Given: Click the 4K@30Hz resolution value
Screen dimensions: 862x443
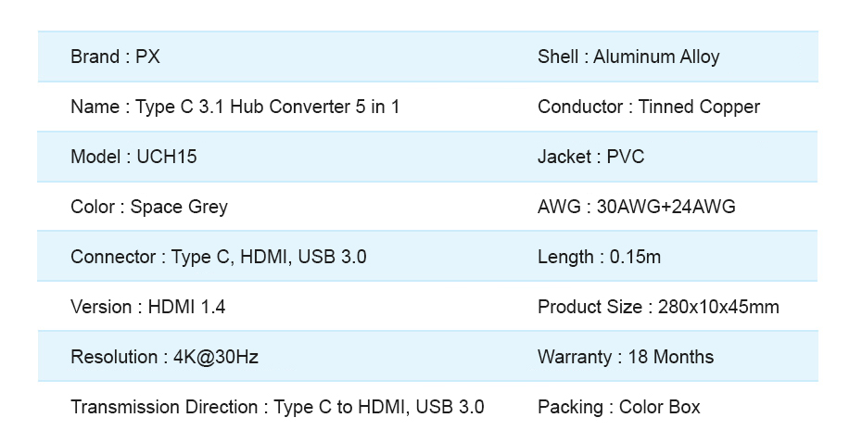Looking at the screenshot, I should (216, 357).
